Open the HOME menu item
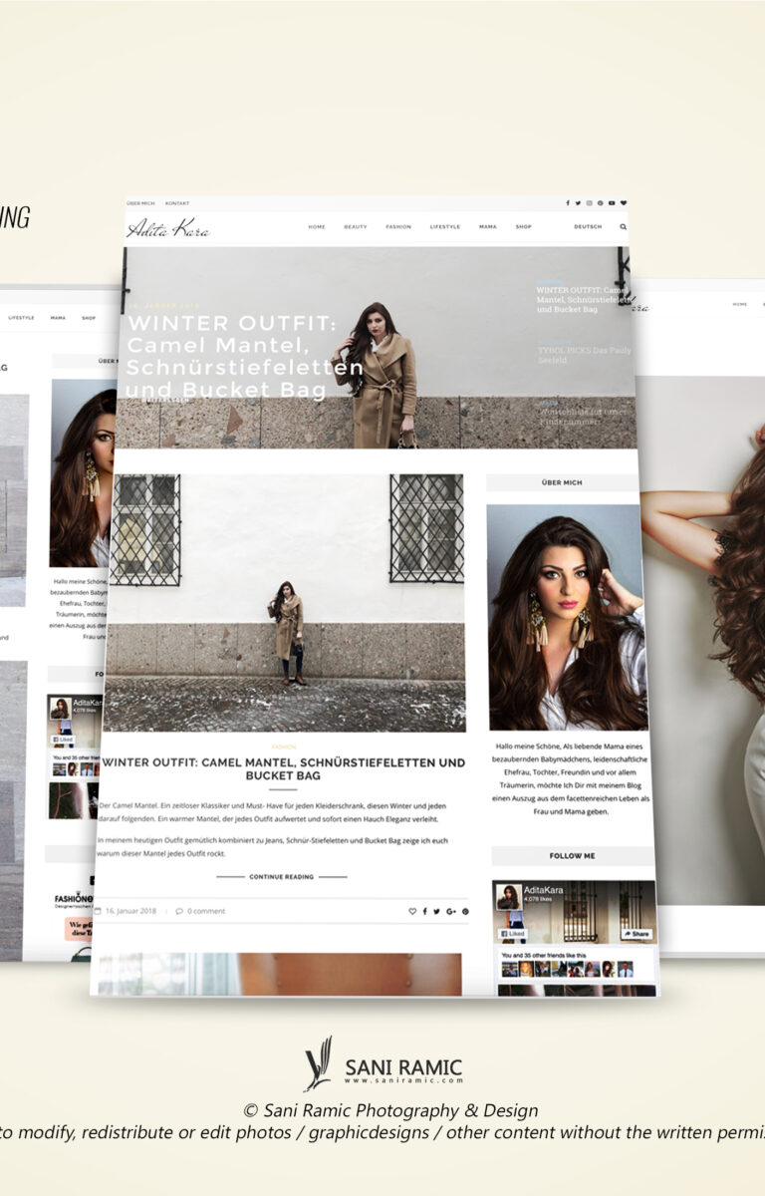Viewport: 765px width, 1196px height. (317, 226)
